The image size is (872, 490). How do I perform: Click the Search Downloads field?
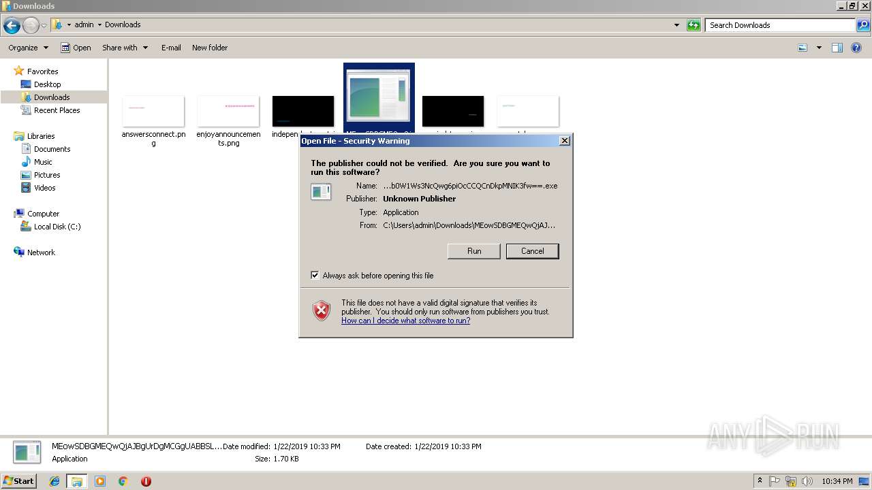(780, 25)
